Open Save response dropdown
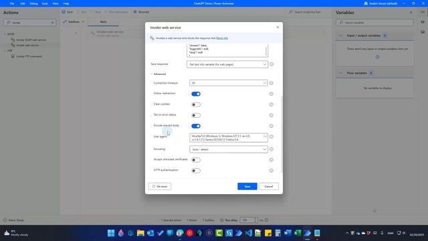 point(227,64)
